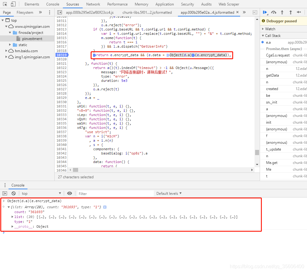Step over next function call
Screen dimensions: 307x272
273,12
